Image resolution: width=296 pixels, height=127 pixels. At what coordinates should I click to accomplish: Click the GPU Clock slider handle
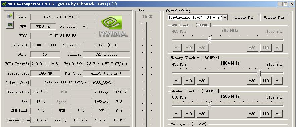coord(209,40)
